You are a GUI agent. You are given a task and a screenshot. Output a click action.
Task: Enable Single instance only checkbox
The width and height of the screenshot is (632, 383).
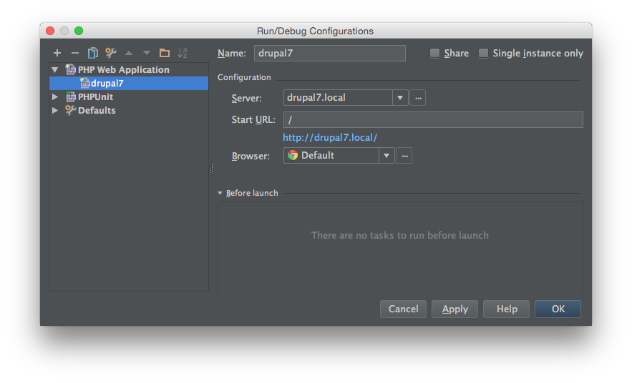483,53
